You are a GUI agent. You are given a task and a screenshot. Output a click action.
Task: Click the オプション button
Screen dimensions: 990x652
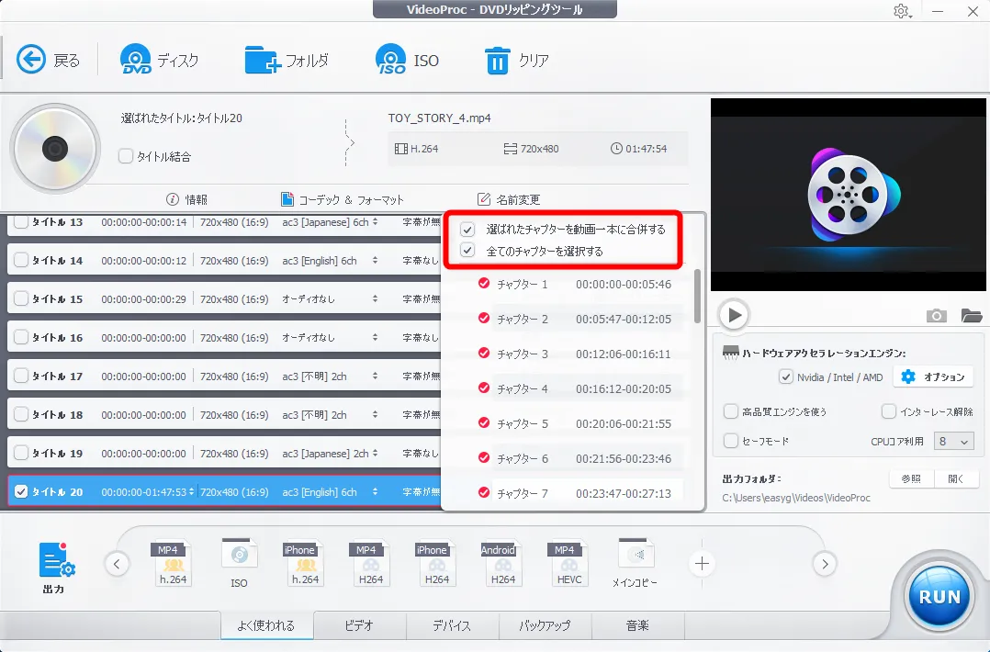933,377
